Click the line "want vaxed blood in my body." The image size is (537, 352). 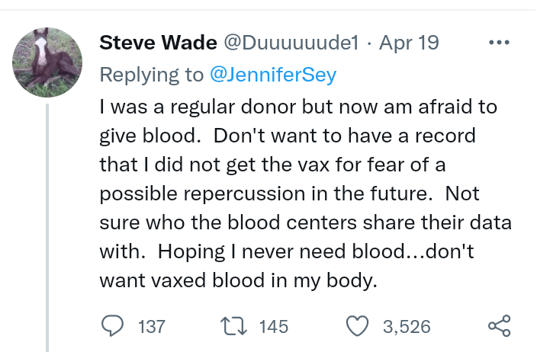(x=239, y=280)
